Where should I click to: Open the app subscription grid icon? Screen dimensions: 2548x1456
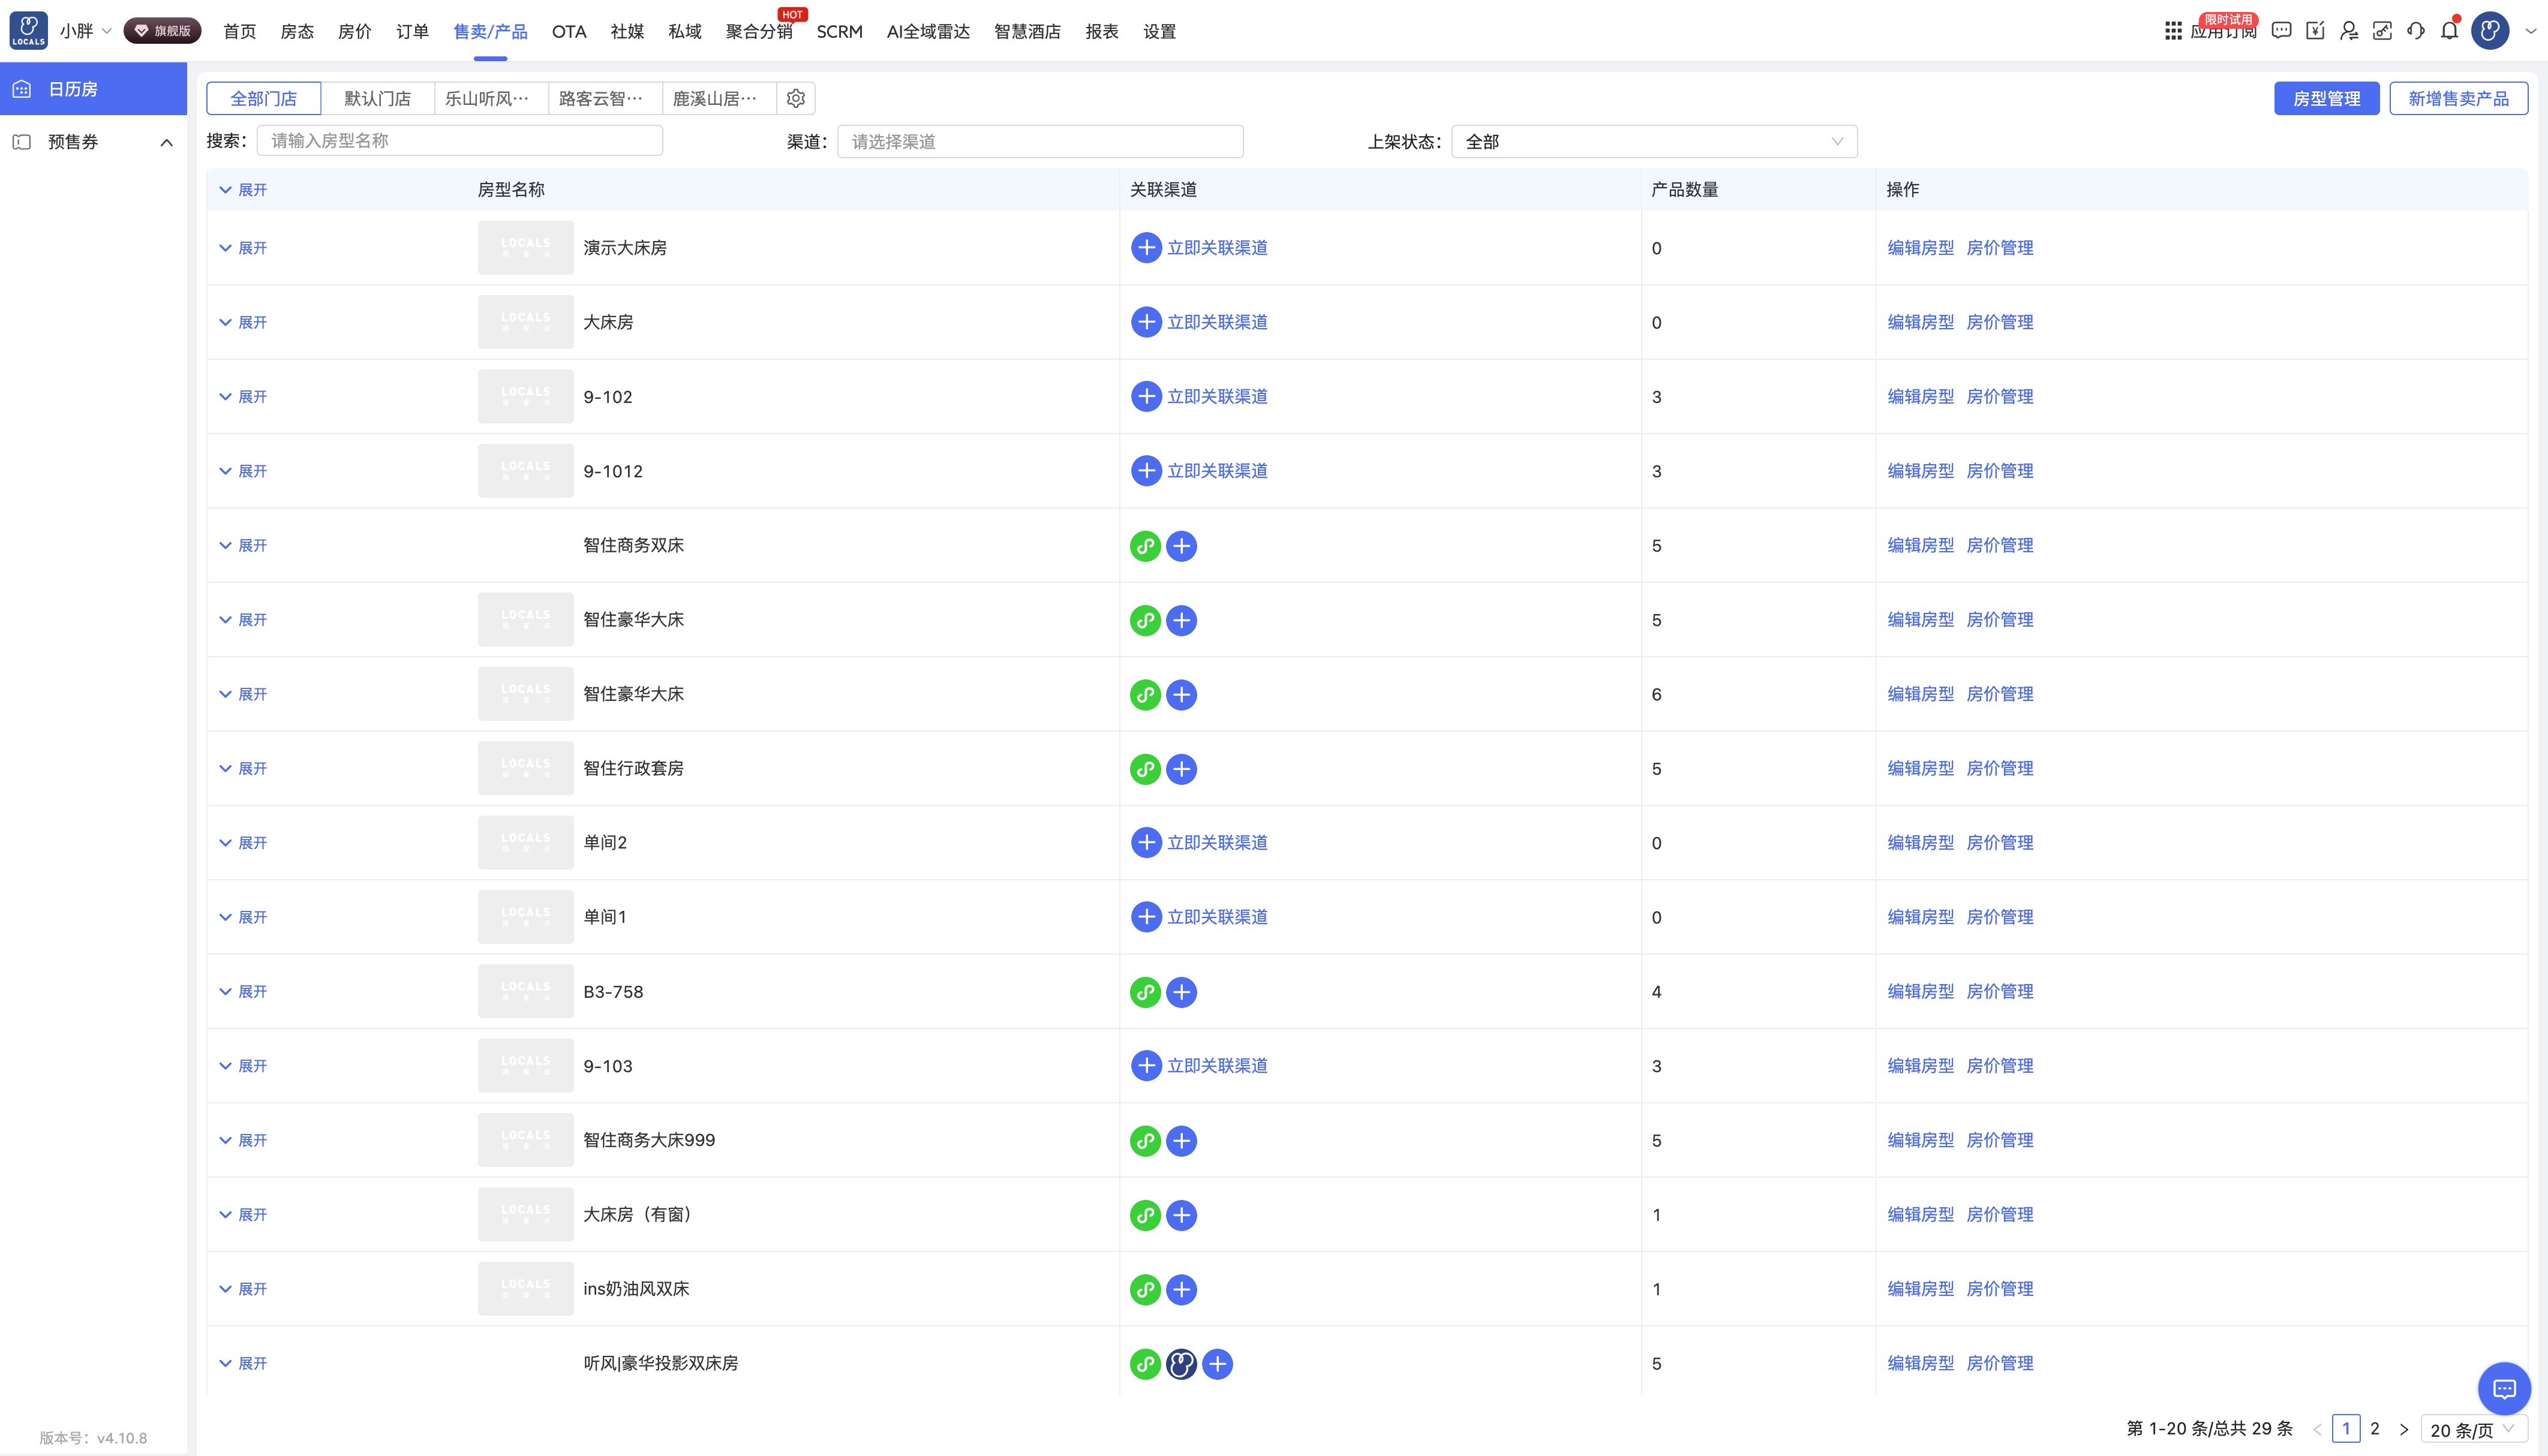(x=2173, y=31)
